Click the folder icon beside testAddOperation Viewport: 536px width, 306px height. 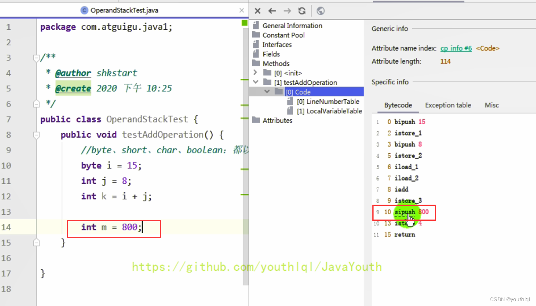[267, 82]
